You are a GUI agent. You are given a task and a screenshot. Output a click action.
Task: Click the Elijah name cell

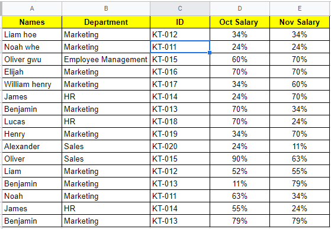(x=32, y=72)
